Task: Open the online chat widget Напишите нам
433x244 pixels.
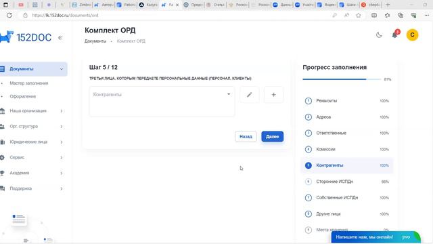Action: pos(375,237)
